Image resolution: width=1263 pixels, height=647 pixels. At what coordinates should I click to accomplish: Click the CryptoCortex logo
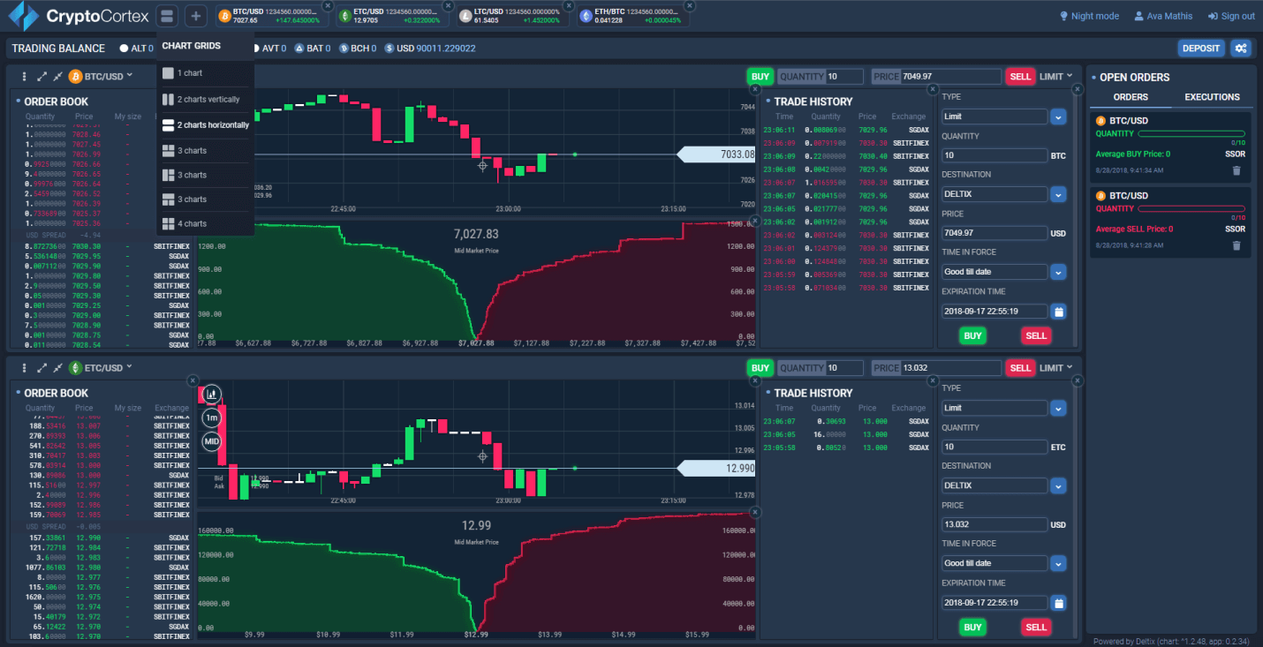[x=79, y=16]
